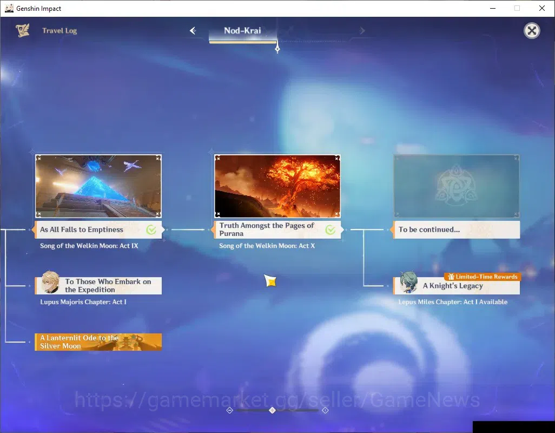Open As All Falls to Emptiness thumbnail
This screenshot has height=433, width=555.
coord(98,186)
